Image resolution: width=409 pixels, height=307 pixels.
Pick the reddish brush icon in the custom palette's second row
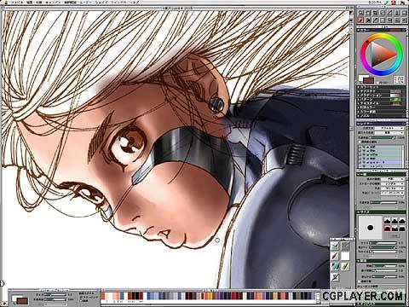[x=335, y=256]
